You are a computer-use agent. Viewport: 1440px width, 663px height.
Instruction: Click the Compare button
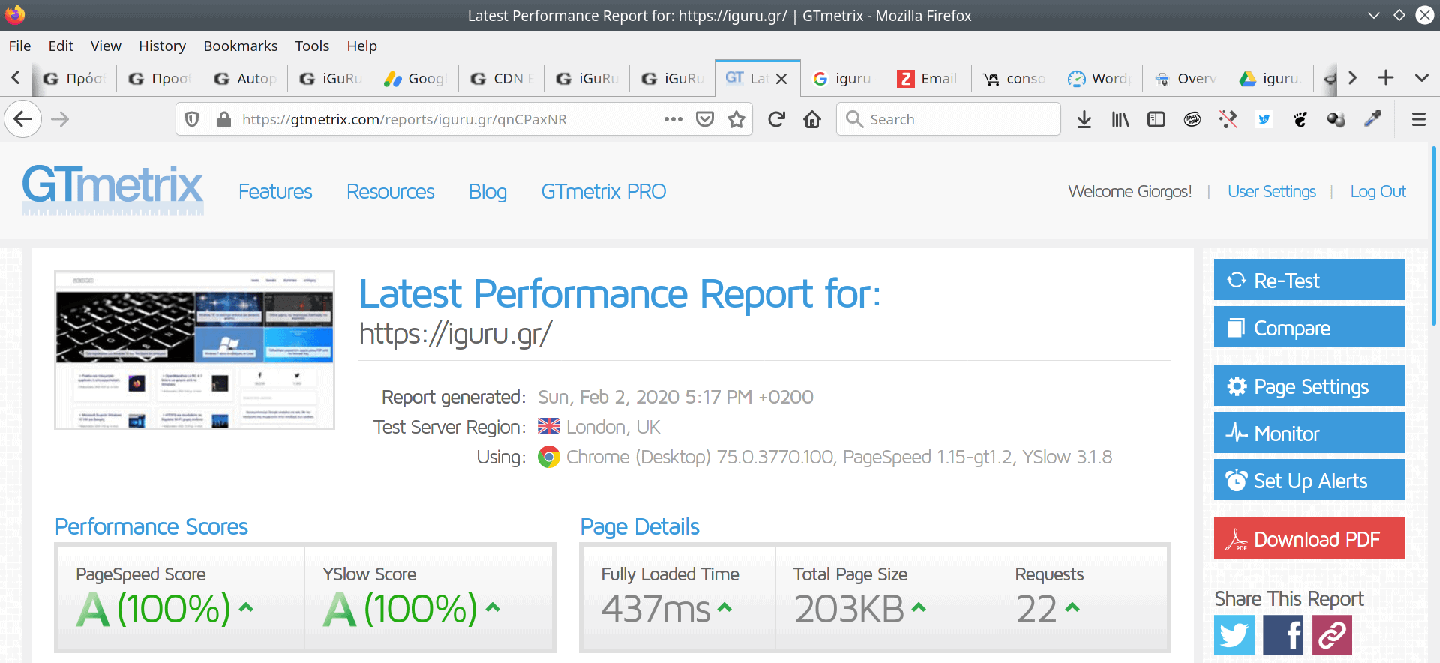(x=1309, y=327)
